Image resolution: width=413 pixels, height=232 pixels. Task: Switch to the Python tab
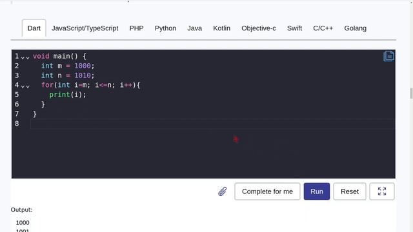(165, 28)
